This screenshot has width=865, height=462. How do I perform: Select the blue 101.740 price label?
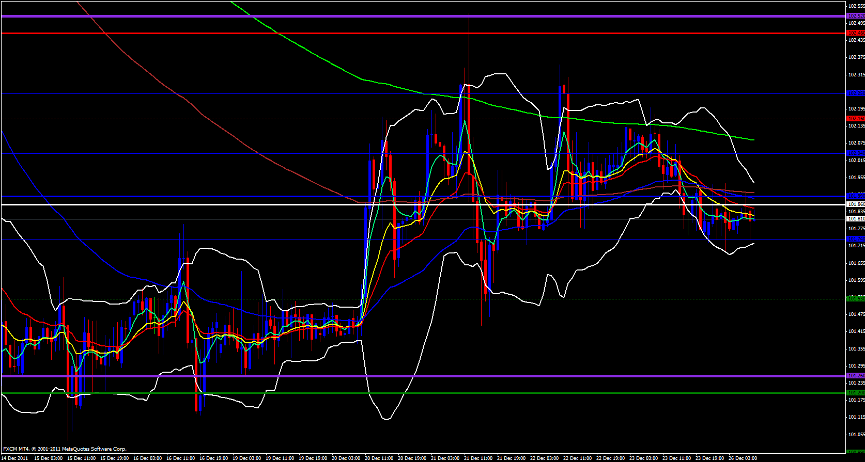point(856,239)
